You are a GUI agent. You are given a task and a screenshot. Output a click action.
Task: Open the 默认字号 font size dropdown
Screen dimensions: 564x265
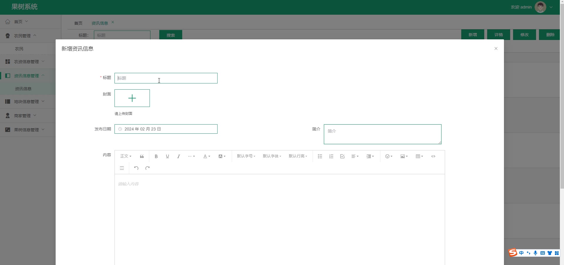point(246,156)
